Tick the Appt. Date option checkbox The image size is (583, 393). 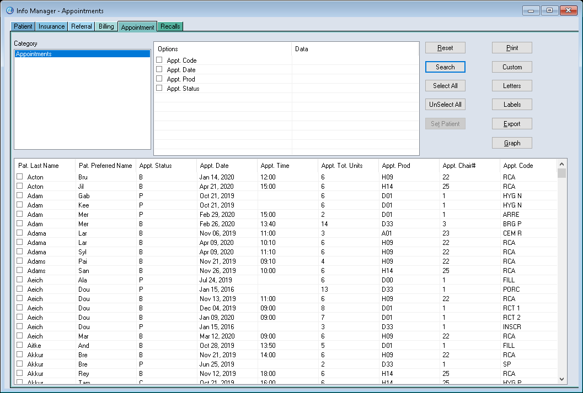tap(159, 69)
